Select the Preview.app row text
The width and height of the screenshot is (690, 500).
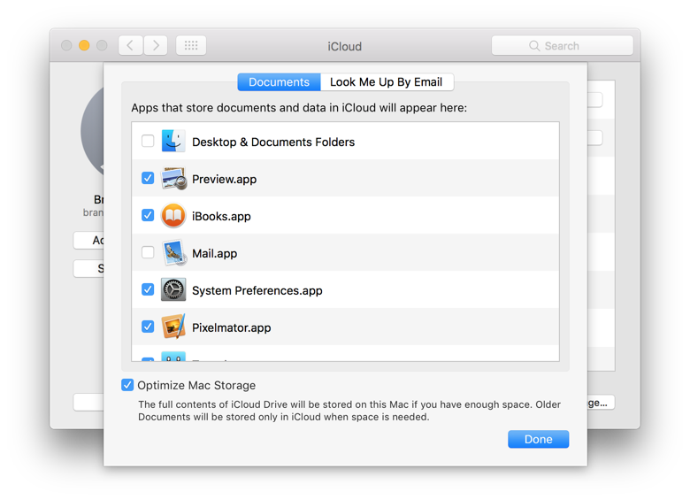[225, 179]
